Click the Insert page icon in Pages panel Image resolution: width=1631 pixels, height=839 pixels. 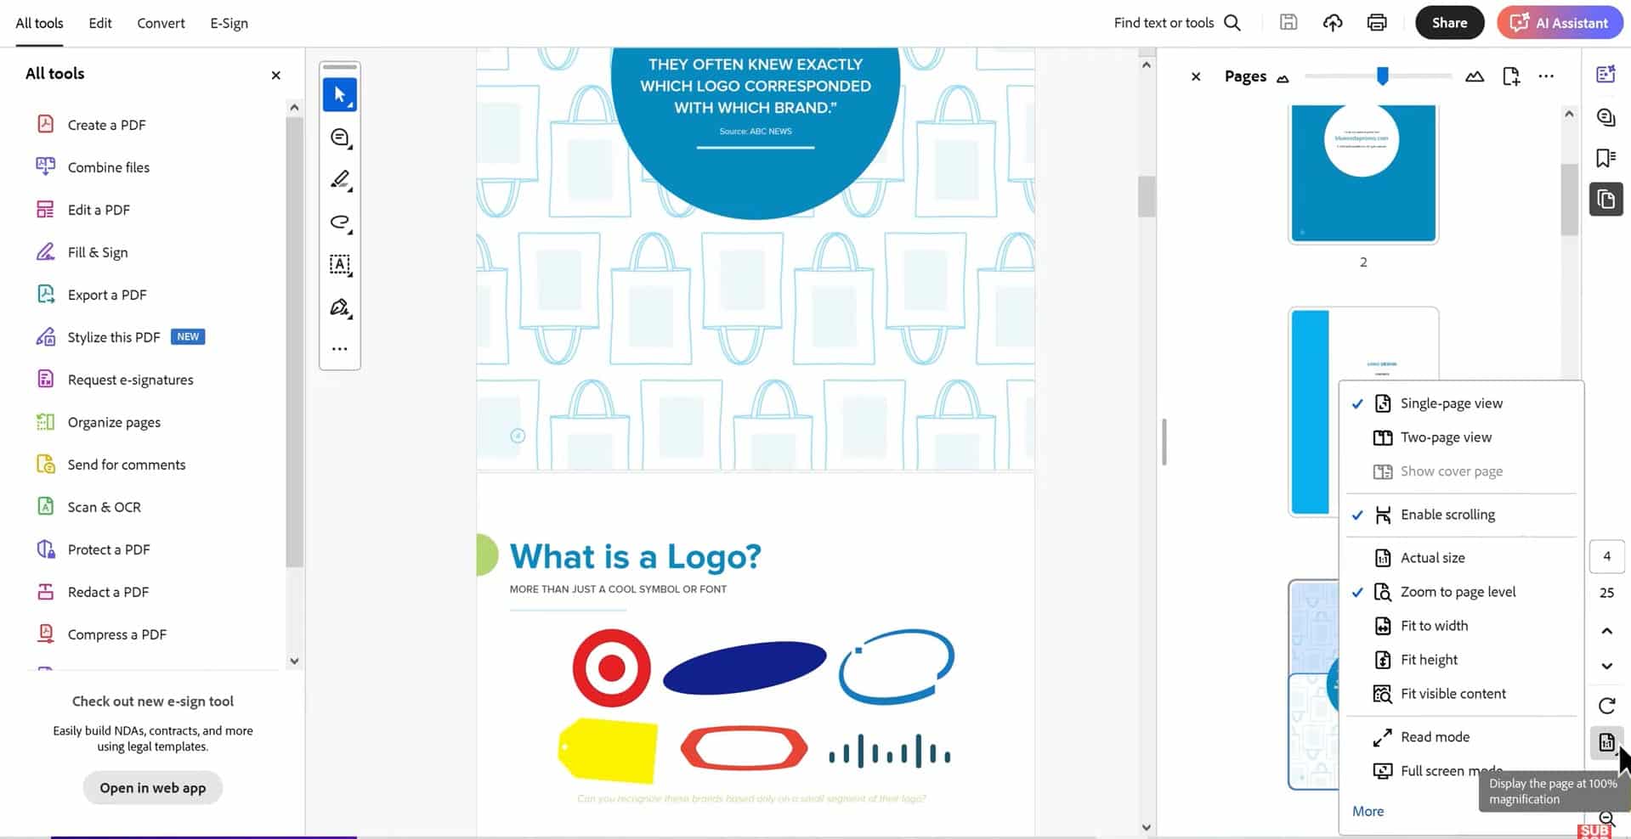1511,76
